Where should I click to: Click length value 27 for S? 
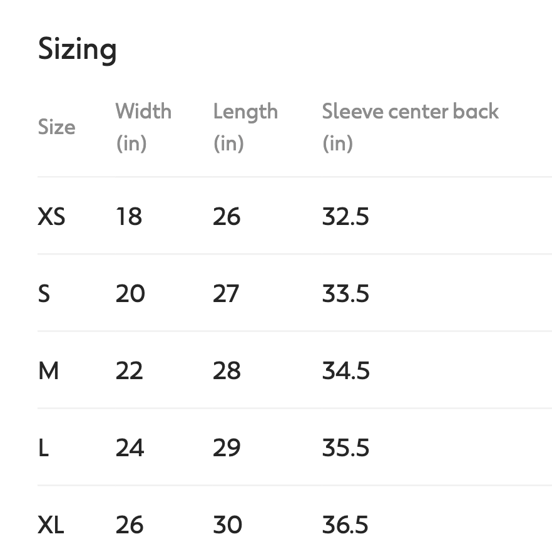tap(226, 294)
